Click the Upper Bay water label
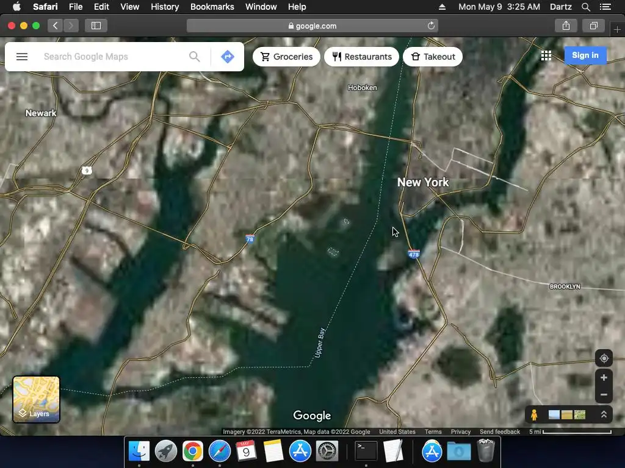625x468 pixels. point(320,342)
